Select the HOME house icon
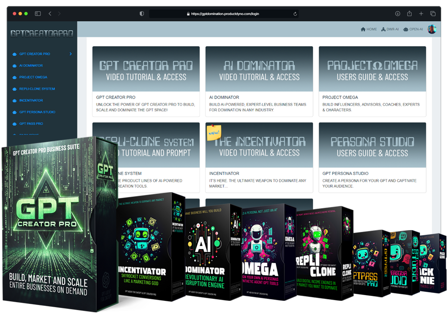The image size is (448, 321). pyautogui.click(x=363, y=29)
